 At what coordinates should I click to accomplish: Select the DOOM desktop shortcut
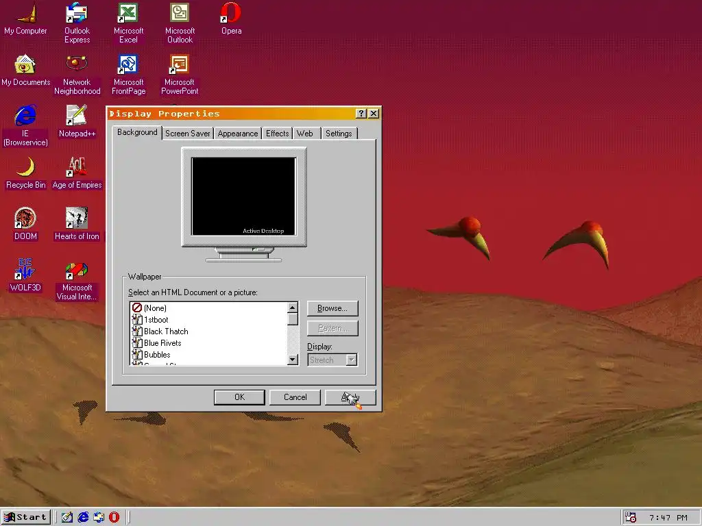pos(25,224)
